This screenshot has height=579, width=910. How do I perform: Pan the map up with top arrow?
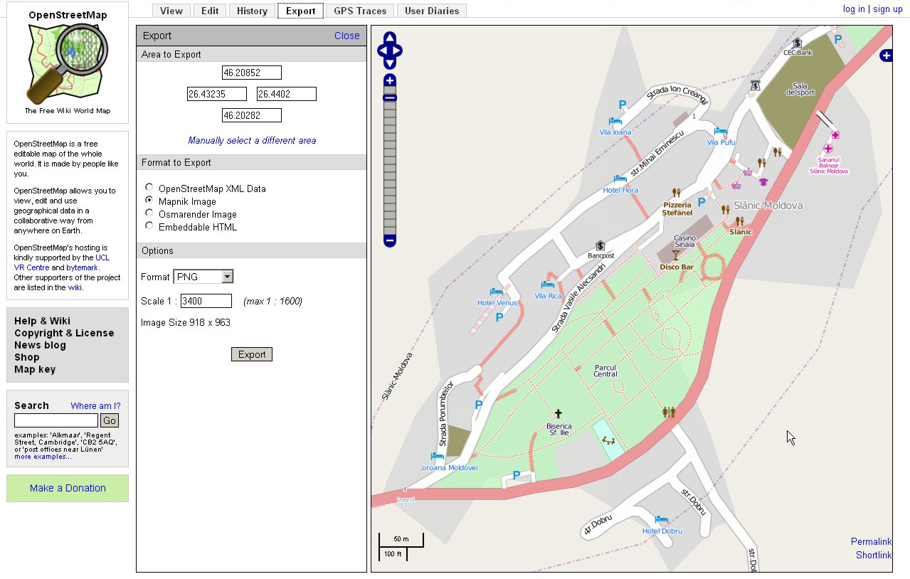[390, 38]
